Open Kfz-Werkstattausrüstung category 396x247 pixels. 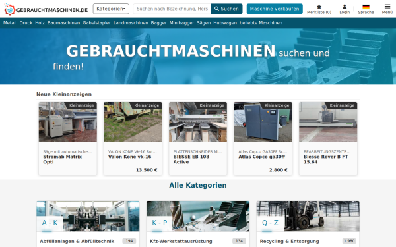(181, 241)
